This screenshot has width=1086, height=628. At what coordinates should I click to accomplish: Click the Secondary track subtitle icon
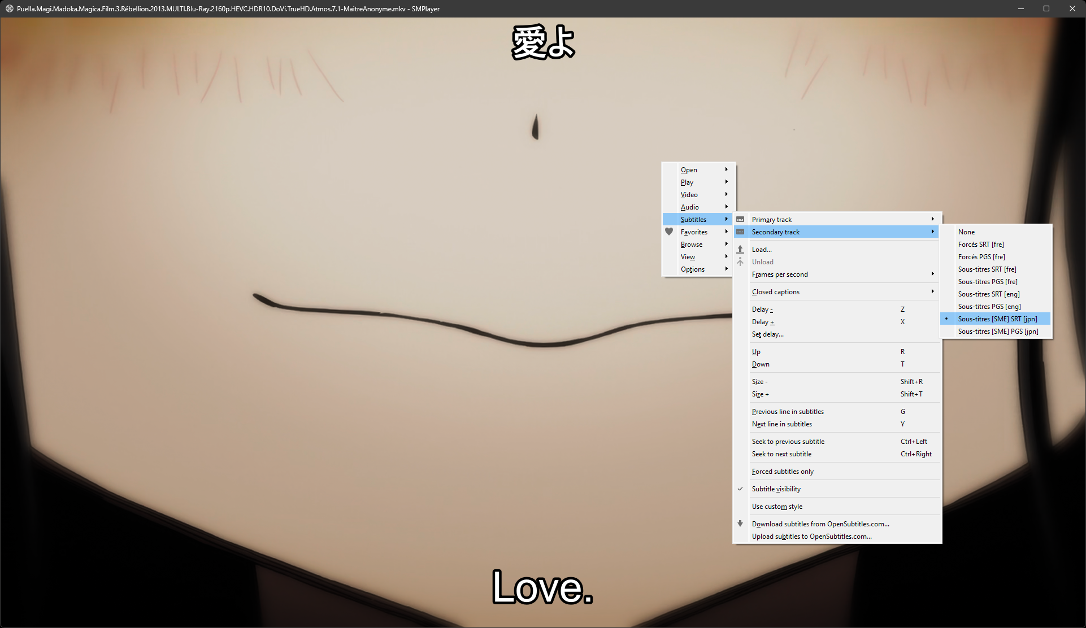tap(740, 232)
